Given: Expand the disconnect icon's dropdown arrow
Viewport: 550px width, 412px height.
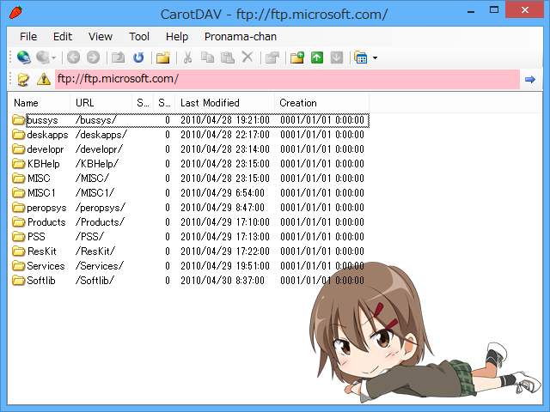Looking at the screenshot, I should click(53, 58).
